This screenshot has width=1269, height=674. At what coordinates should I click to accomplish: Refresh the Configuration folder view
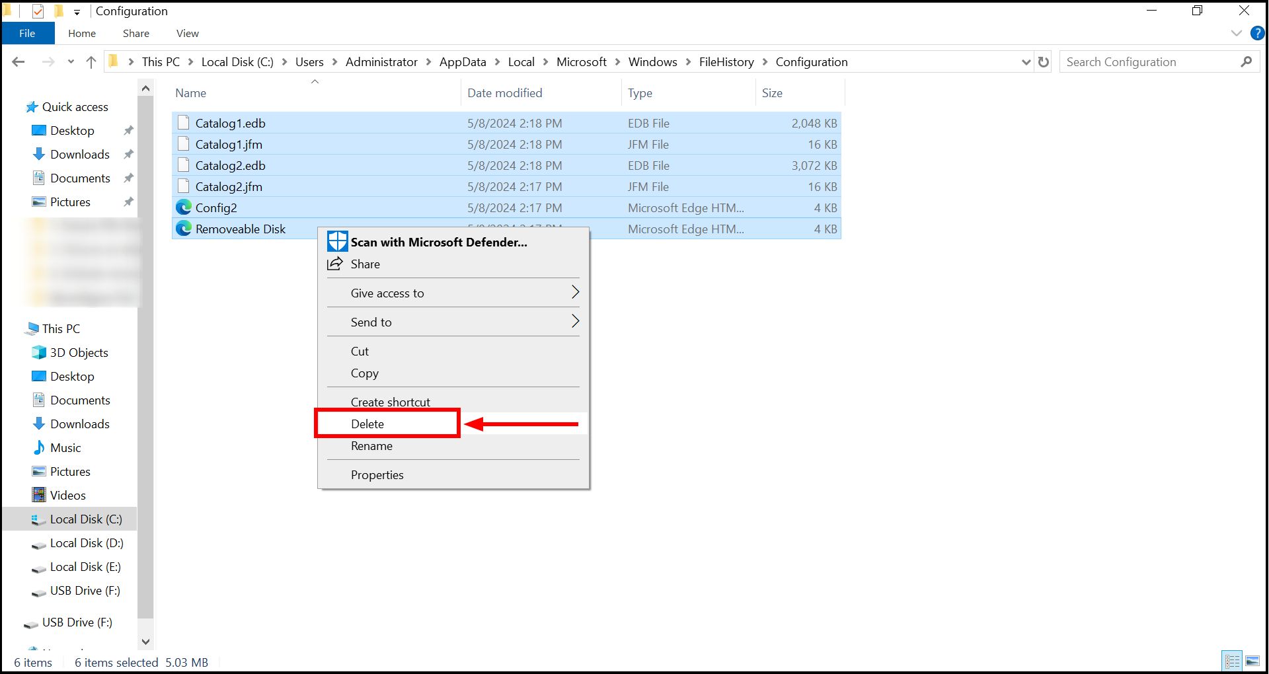click(1044, 62)
